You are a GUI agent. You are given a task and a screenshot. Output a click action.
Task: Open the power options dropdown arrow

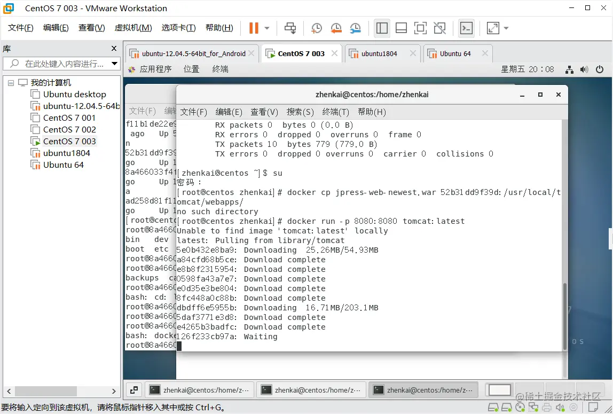pyautogui.click(x=267, y=28)
